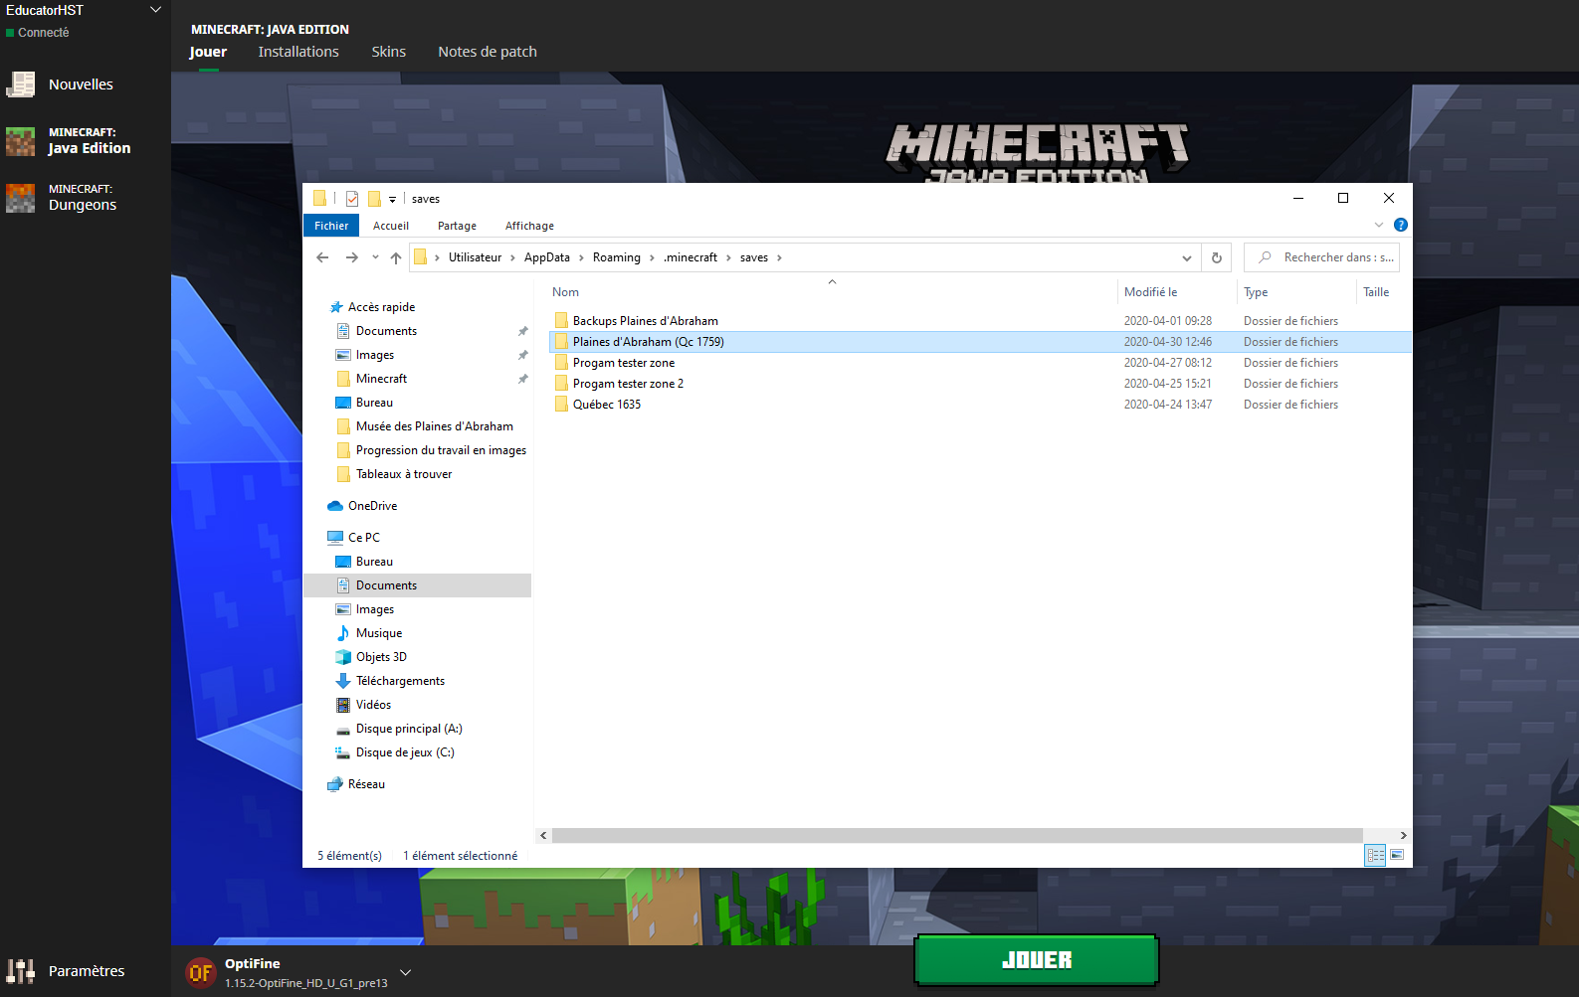
Task: Click the Ce PC computer icon
Action: (x=335, y=538)
